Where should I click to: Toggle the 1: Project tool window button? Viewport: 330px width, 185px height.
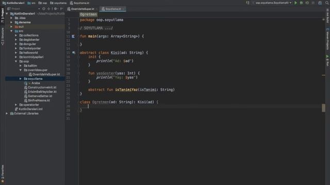tap(3, 15)
